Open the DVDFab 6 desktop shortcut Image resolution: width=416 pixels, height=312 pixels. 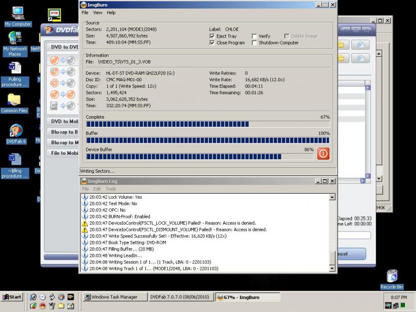(15, 131)
